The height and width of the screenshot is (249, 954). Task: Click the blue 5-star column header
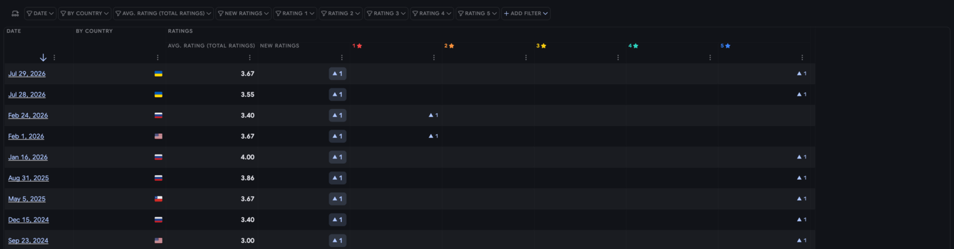pyautogui.click(x=725, y=46)
